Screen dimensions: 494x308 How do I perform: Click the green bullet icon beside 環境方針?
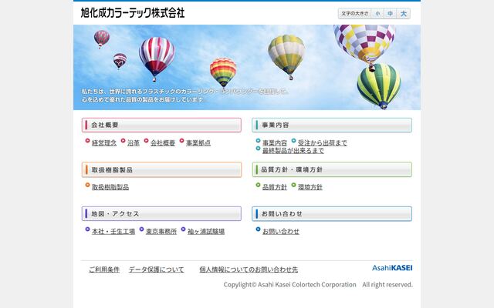click(x=293, y=185)
